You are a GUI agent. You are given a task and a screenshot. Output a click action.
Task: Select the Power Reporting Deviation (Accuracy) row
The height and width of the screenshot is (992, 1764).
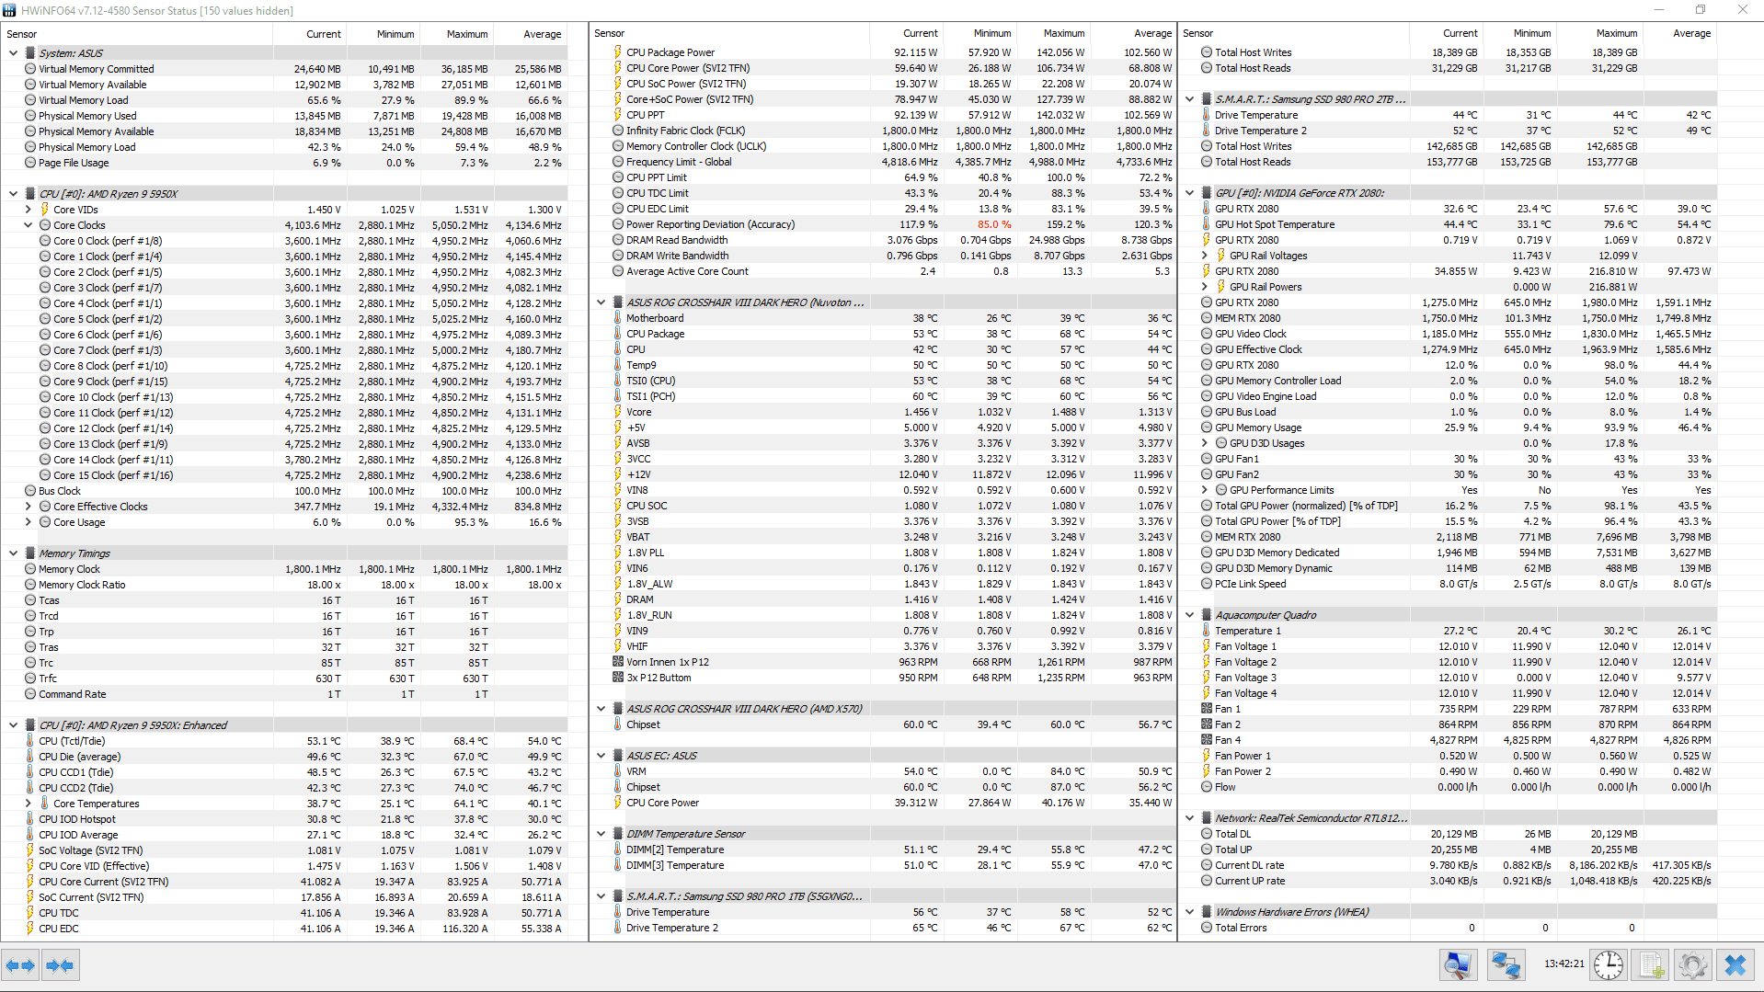883,224
